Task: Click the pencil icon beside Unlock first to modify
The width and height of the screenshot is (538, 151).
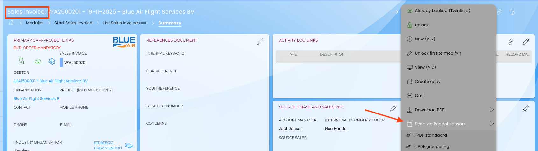Action: click(410, 53)
